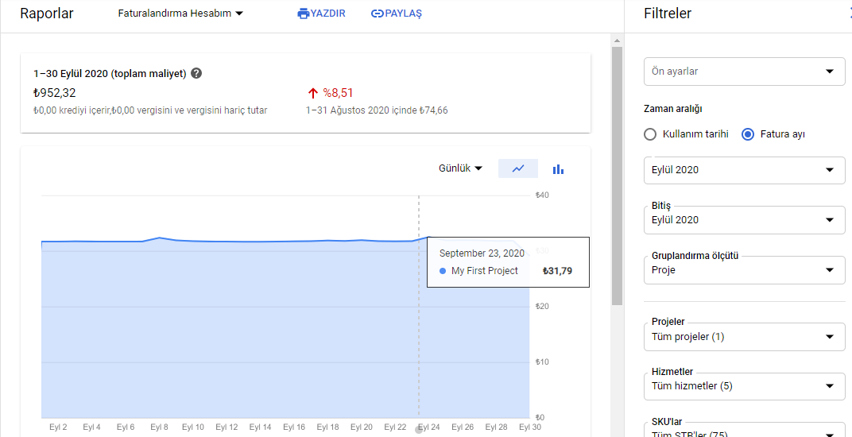Open the help icon beside toplam maliyet
852x437 pixels.
[x=196, y=73]
